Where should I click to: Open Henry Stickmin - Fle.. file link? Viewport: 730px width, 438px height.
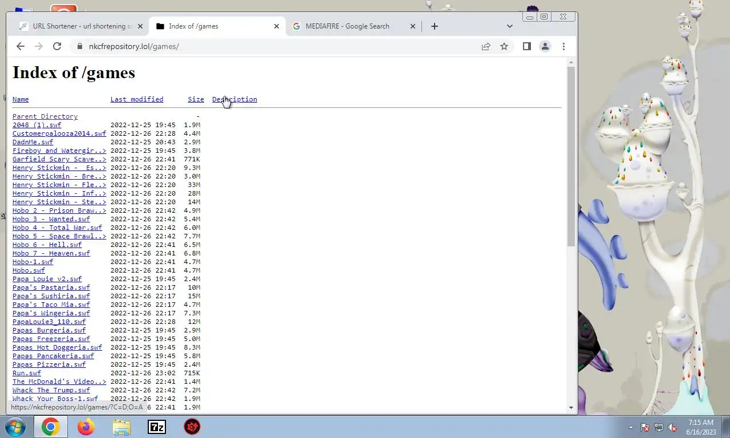59,185
